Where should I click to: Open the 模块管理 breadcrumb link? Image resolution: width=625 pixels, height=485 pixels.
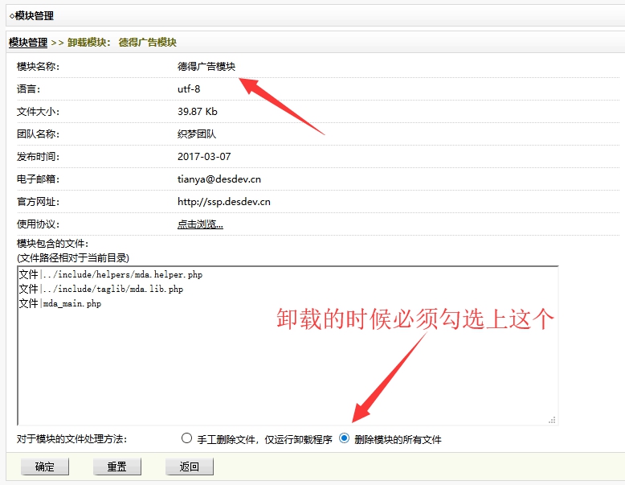28,42
